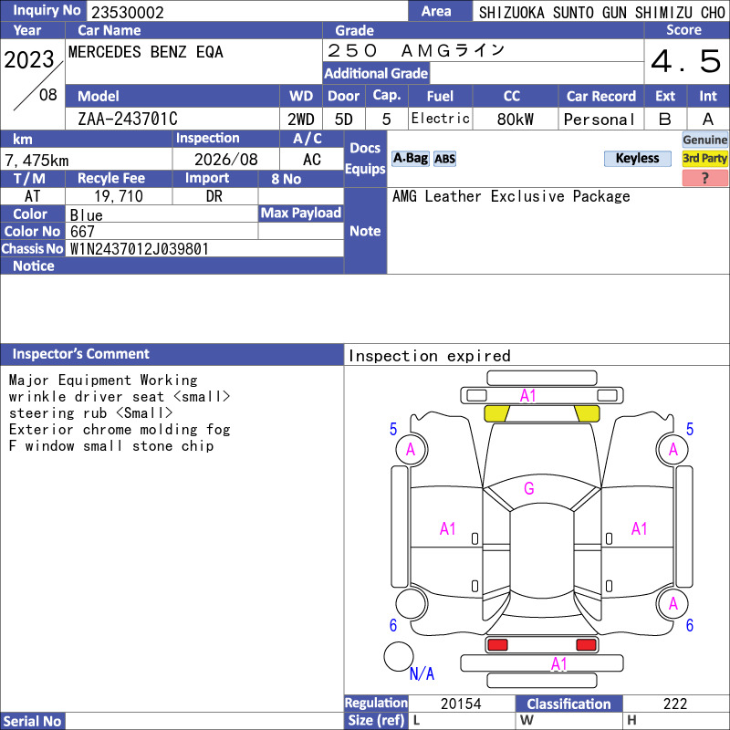Click the Electric fuel value
The width and height of the screenshot is (730, 730).
441,119
